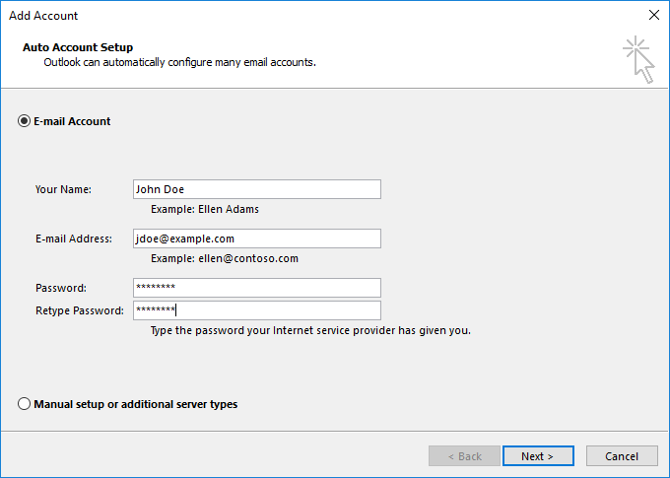Viewport: 670px width, 478px height.
Task: Cancel the account setup
Action: (622, 456)
